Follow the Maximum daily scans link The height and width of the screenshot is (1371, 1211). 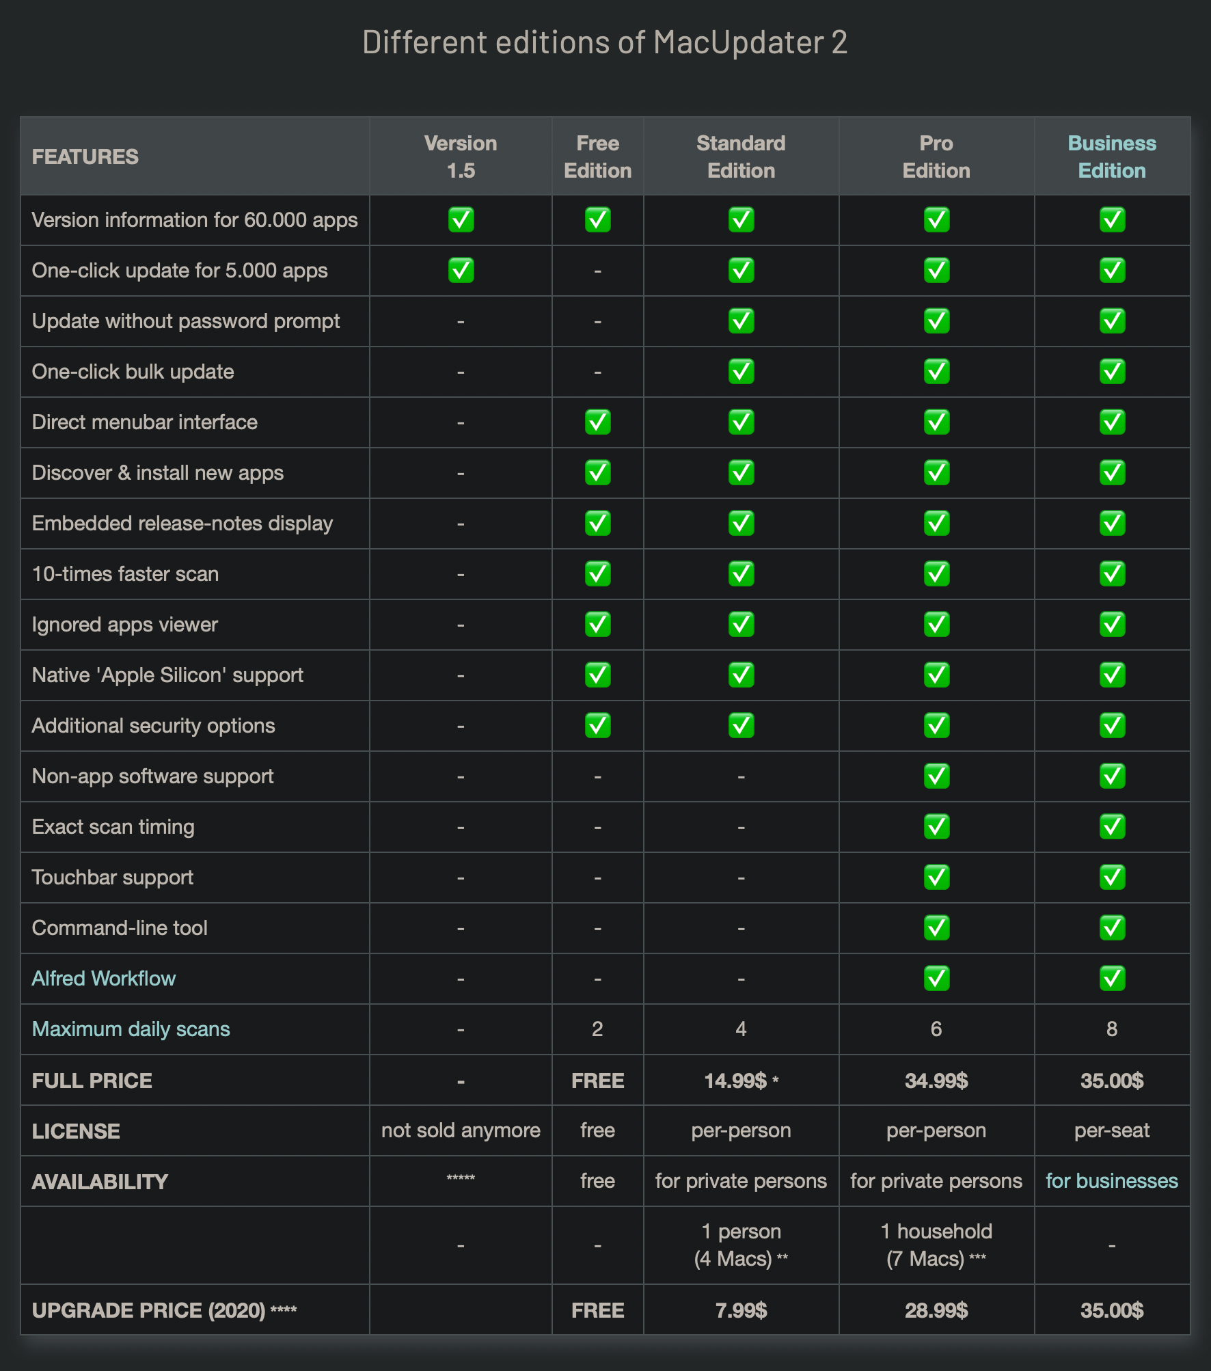click(131, 1029)
